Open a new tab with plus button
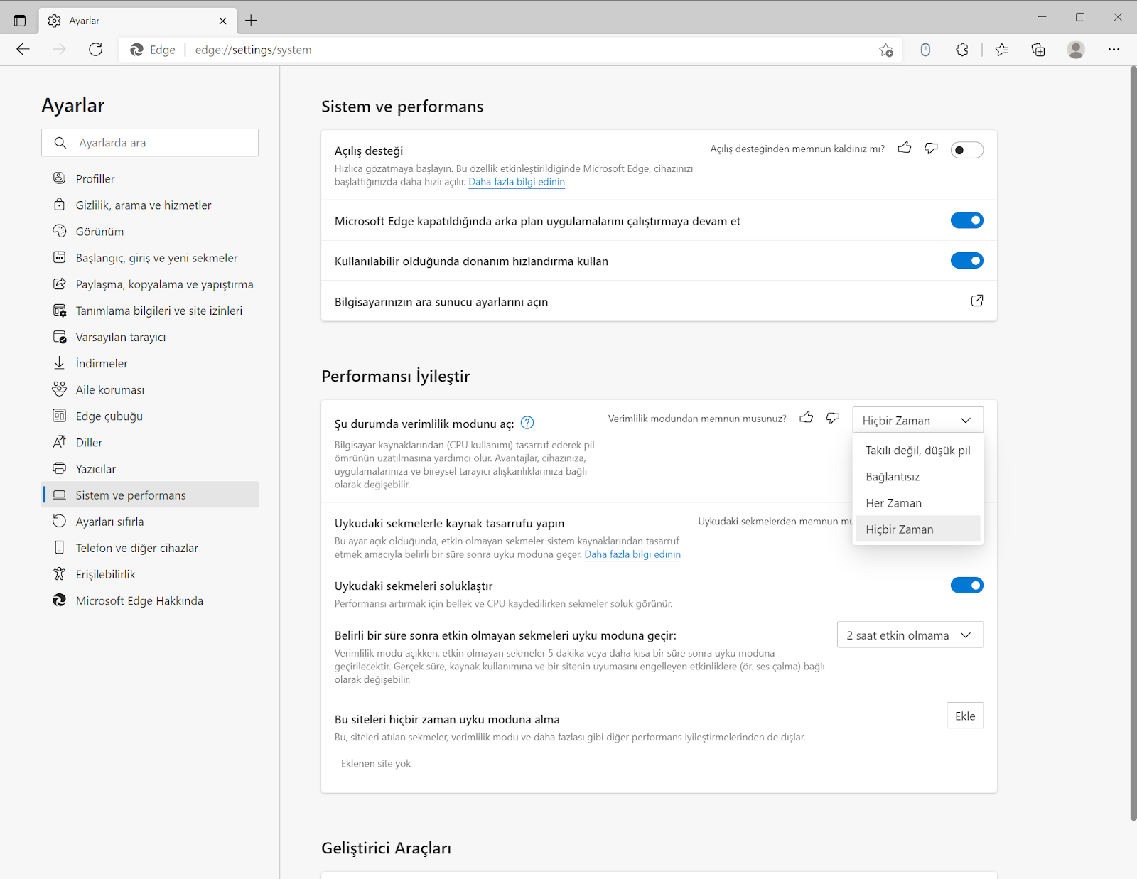 coord(251,21)
